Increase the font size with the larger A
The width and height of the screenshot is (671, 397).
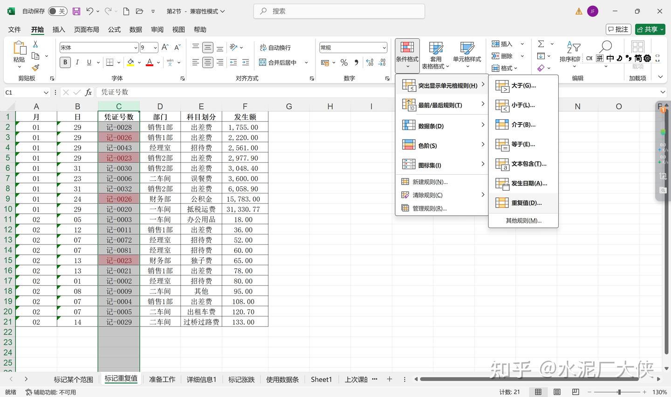tap(165, 48)
